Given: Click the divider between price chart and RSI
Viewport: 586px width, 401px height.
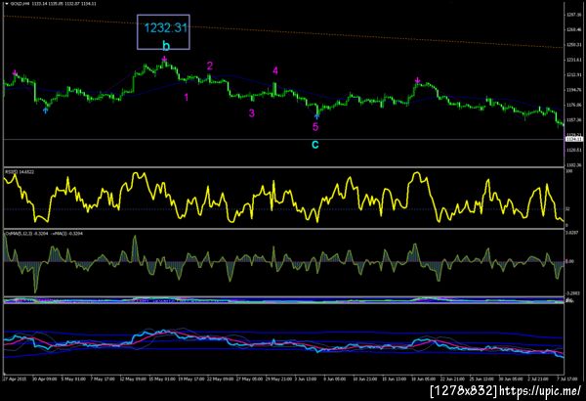Looking at the screenshot, I should (x=283, y=167).
